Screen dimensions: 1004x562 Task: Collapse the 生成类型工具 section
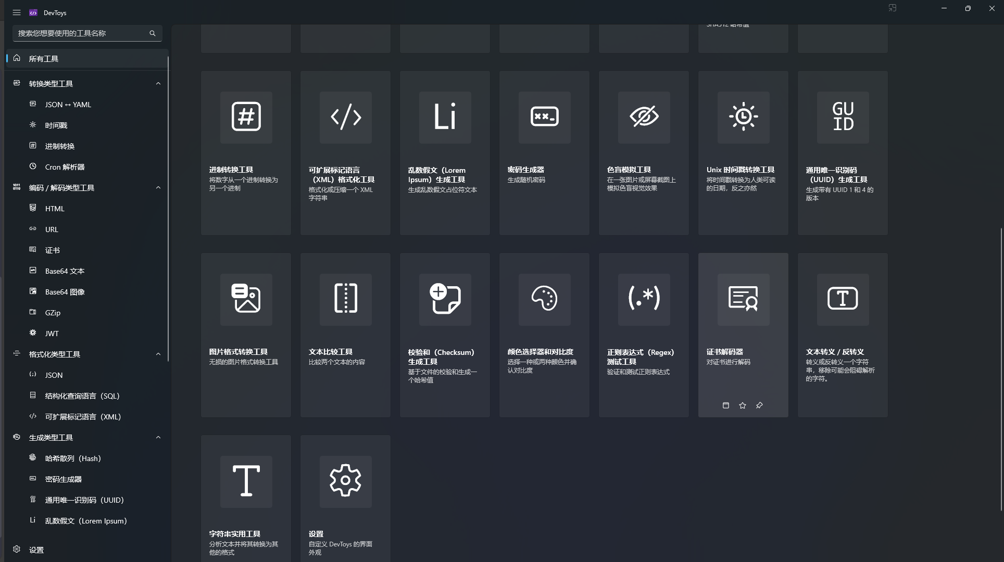click(x=158, y=437)
